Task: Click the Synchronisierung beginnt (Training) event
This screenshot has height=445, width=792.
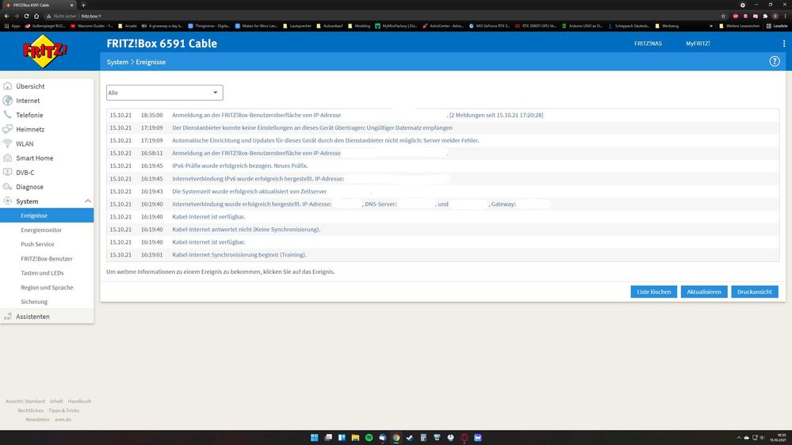Action: coord(442,255)
